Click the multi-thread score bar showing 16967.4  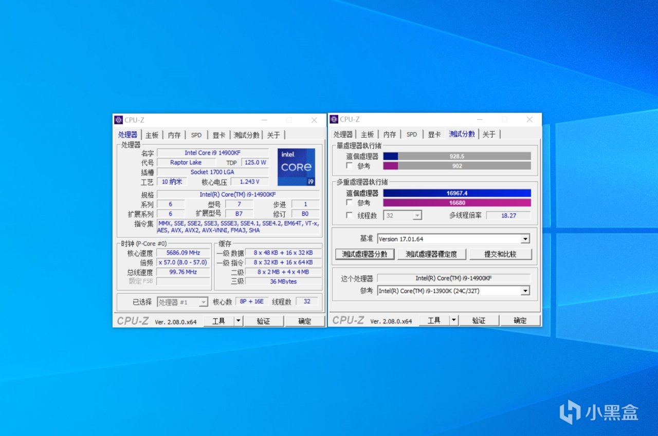click(457, 193)
